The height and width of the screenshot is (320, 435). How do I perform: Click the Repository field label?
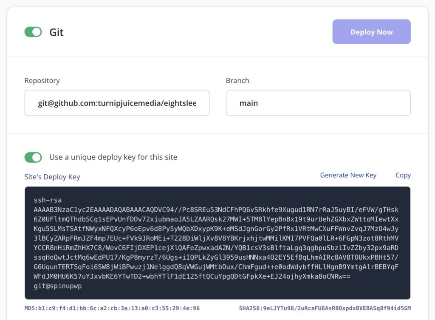tap(42, 80)
